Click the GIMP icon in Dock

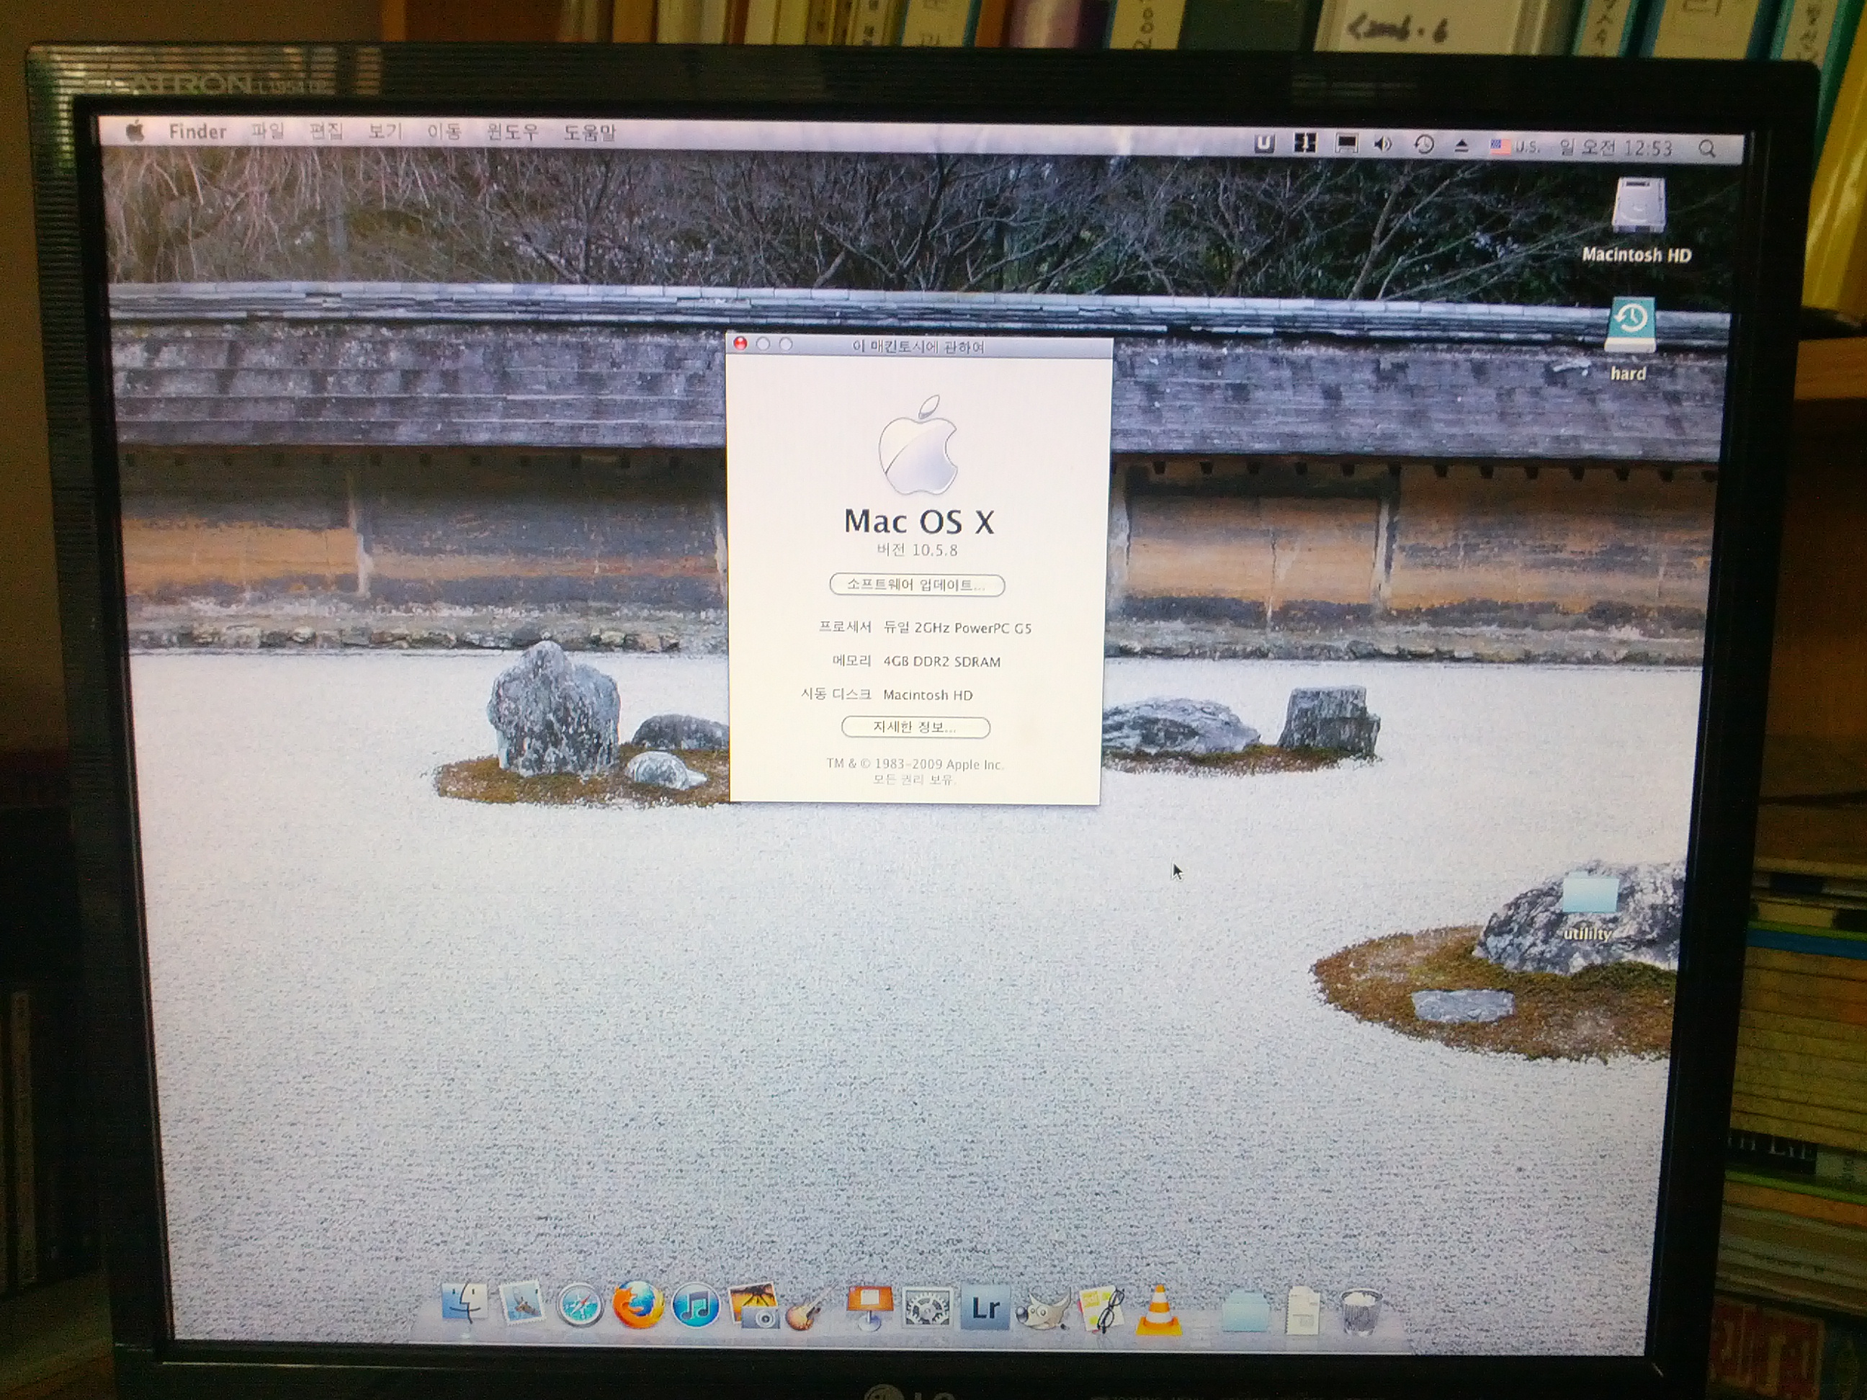[1043, 1310]
